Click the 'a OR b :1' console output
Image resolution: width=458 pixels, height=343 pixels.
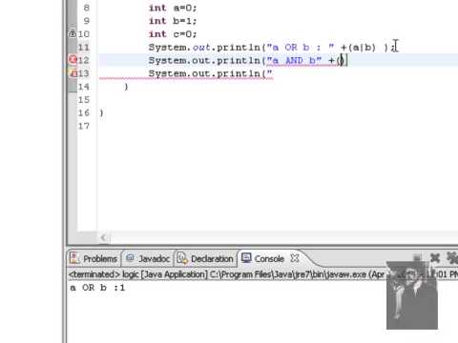pyautogui.click(x=97, y=288)
